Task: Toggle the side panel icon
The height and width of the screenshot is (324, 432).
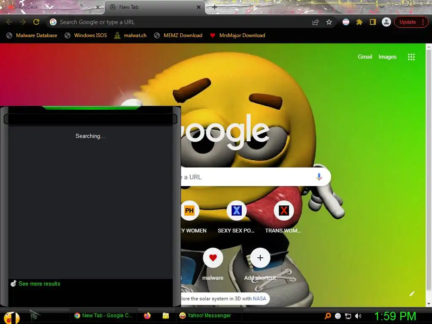Action: click(x=373, y=22)
